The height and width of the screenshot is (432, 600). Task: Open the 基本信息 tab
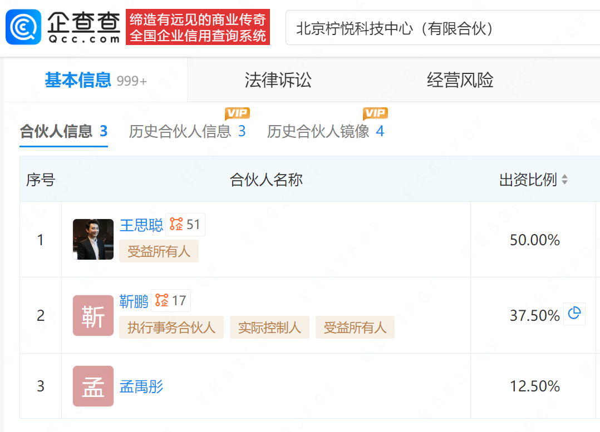tap(78, 81)
